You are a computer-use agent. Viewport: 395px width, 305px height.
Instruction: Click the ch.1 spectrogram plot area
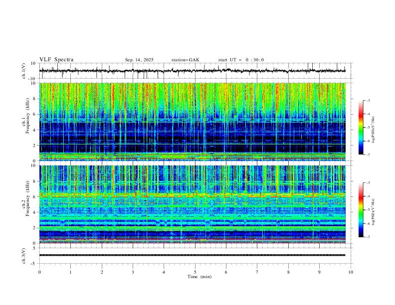pos(192,122)
